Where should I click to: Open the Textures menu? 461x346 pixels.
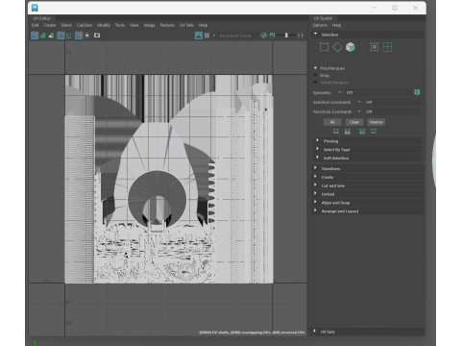tap(167, 25)
